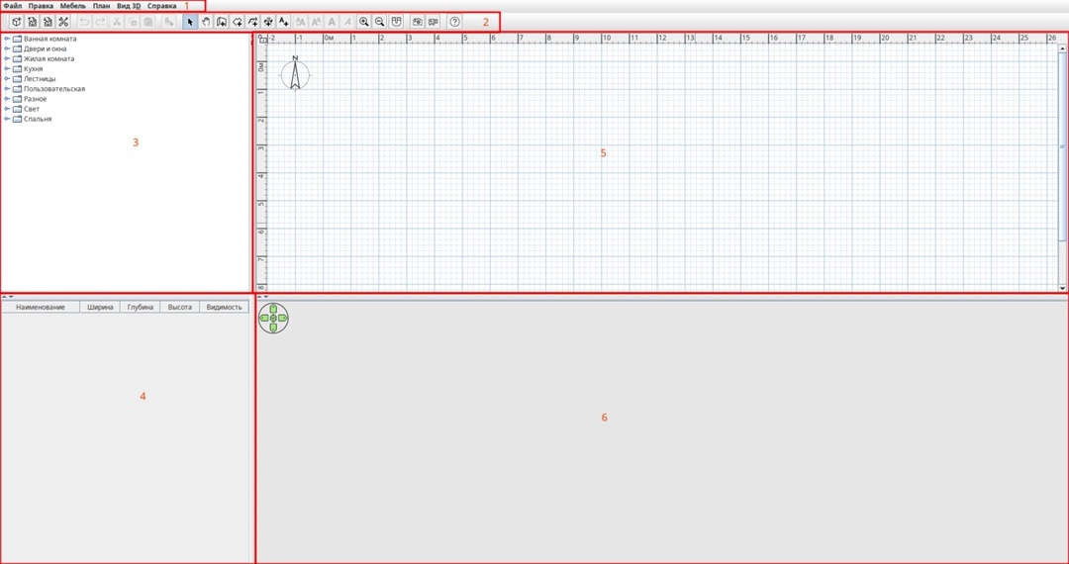Click the Undo arrow icon
This screenshot has width=1069, height=564.
click(84, 22)
